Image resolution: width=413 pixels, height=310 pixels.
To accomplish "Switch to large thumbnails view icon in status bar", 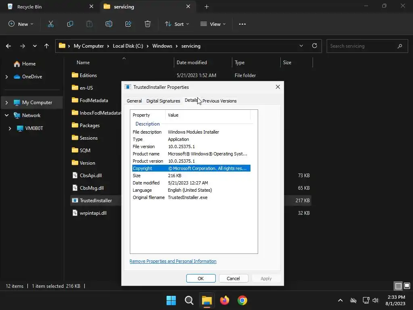I will (x=407, y=286).
